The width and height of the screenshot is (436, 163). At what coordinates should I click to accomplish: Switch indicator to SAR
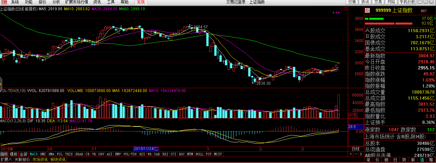tap(157, 154)
